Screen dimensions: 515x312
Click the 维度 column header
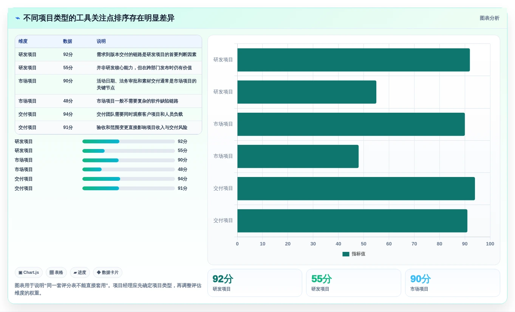23,41
